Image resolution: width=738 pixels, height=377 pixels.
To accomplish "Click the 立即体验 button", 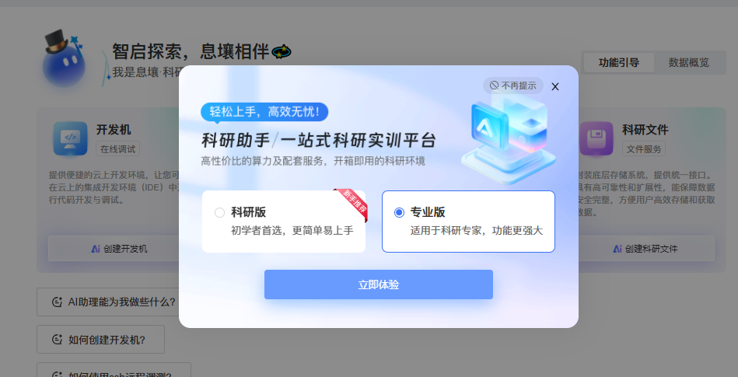I will pyautogui.click(x=379, y=284).
